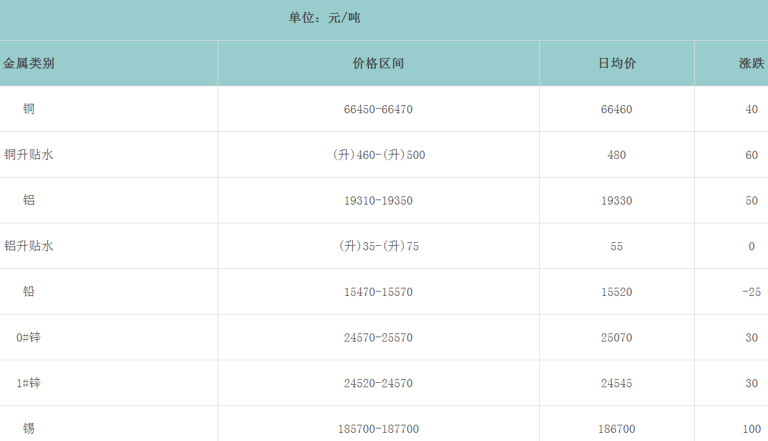Click the 锡 metal name cell
This screenshot has width=768, height=441.
(x=29, y=428)
